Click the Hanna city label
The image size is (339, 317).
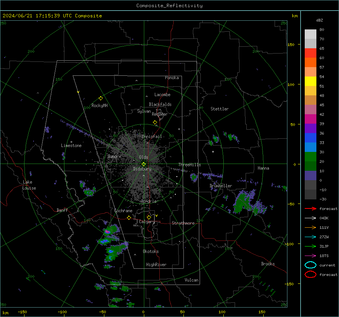coord(263,168)
